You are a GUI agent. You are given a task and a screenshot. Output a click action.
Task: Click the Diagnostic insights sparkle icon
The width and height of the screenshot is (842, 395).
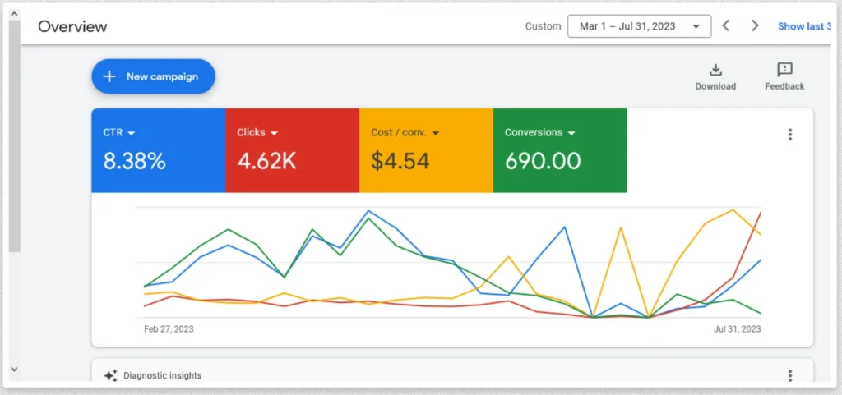click(x=111, y=375)
